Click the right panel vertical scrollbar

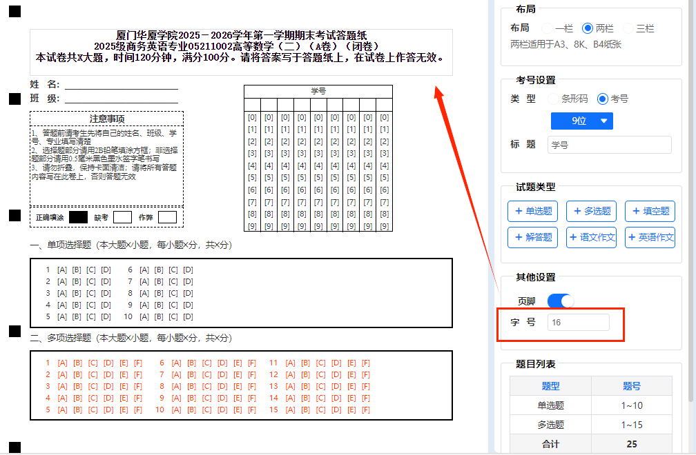(691, 207)
